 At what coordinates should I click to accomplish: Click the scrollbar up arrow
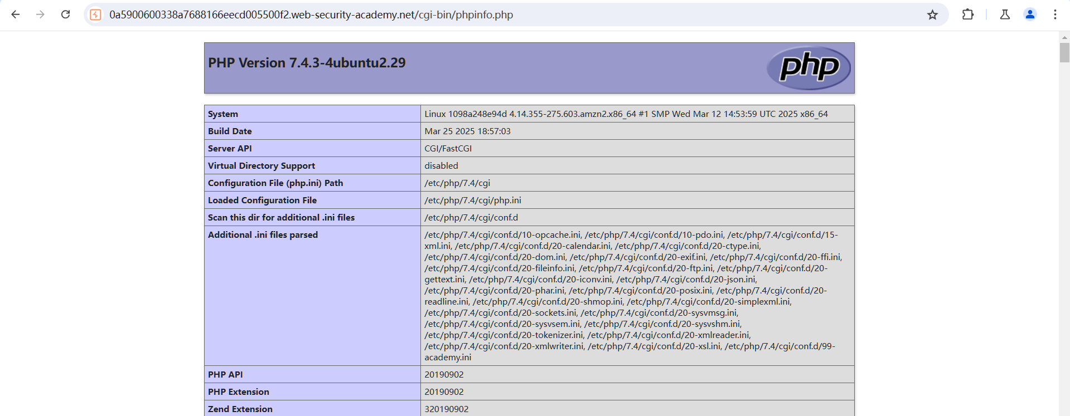click(x=1064, y=37)
